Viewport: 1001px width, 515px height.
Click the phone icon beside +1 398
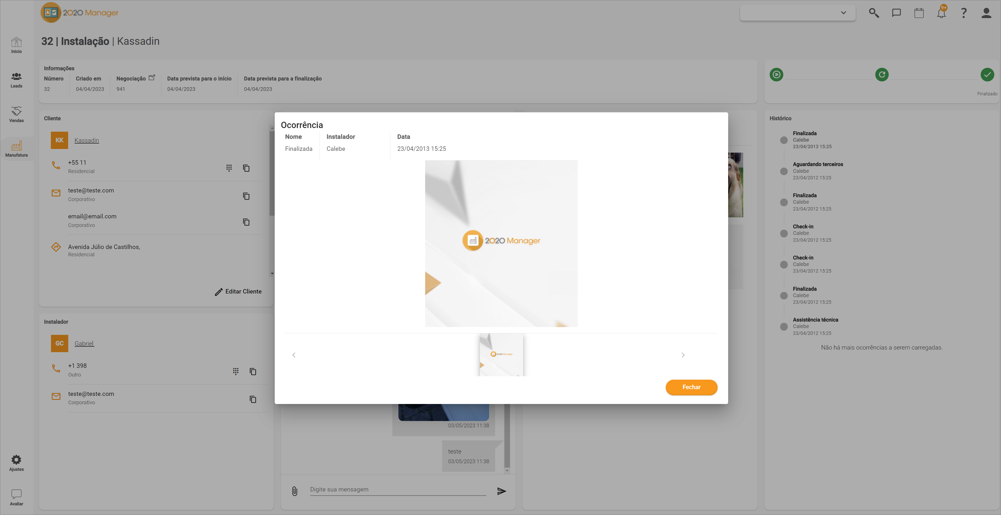(x=56, y=368)
